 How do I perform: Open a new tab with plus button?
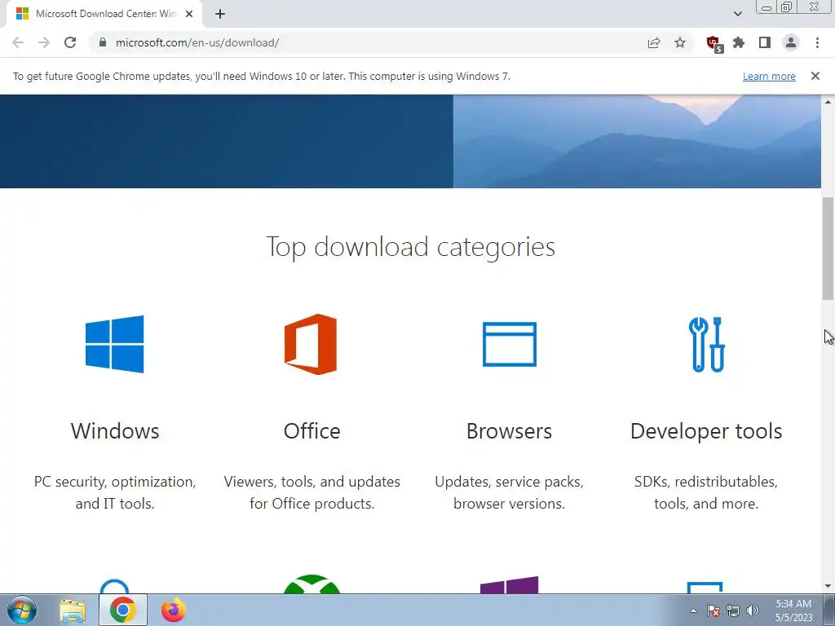[220, 14]
